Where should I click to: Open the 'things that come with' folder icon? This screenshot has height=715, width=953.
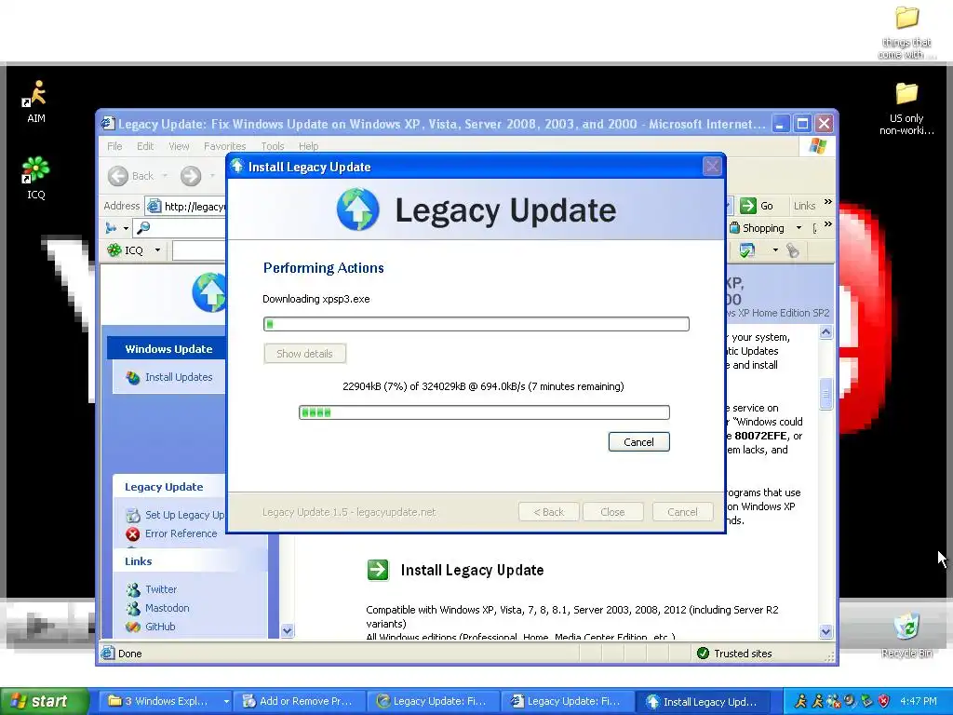point(906,32)
